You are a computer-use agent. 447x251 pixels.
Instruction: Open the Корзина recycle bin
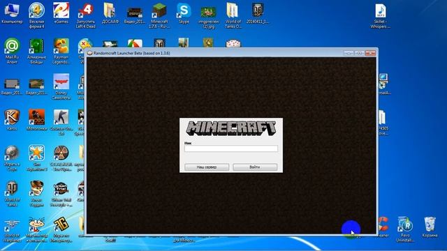[430, 227]
